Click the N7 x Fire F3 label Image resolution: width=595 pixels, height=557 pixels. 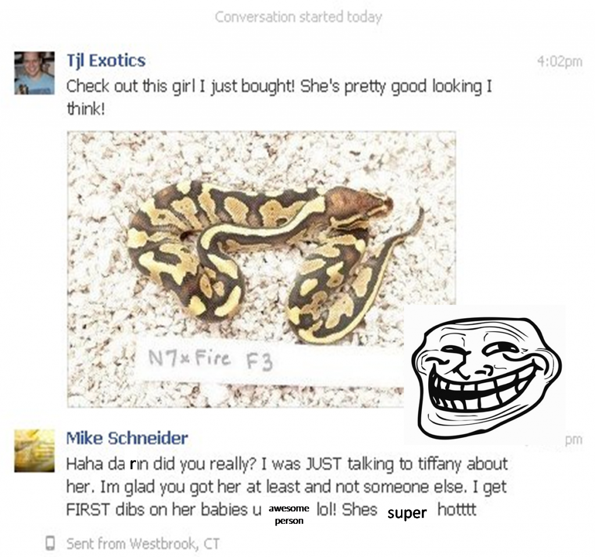pos(210,359)
